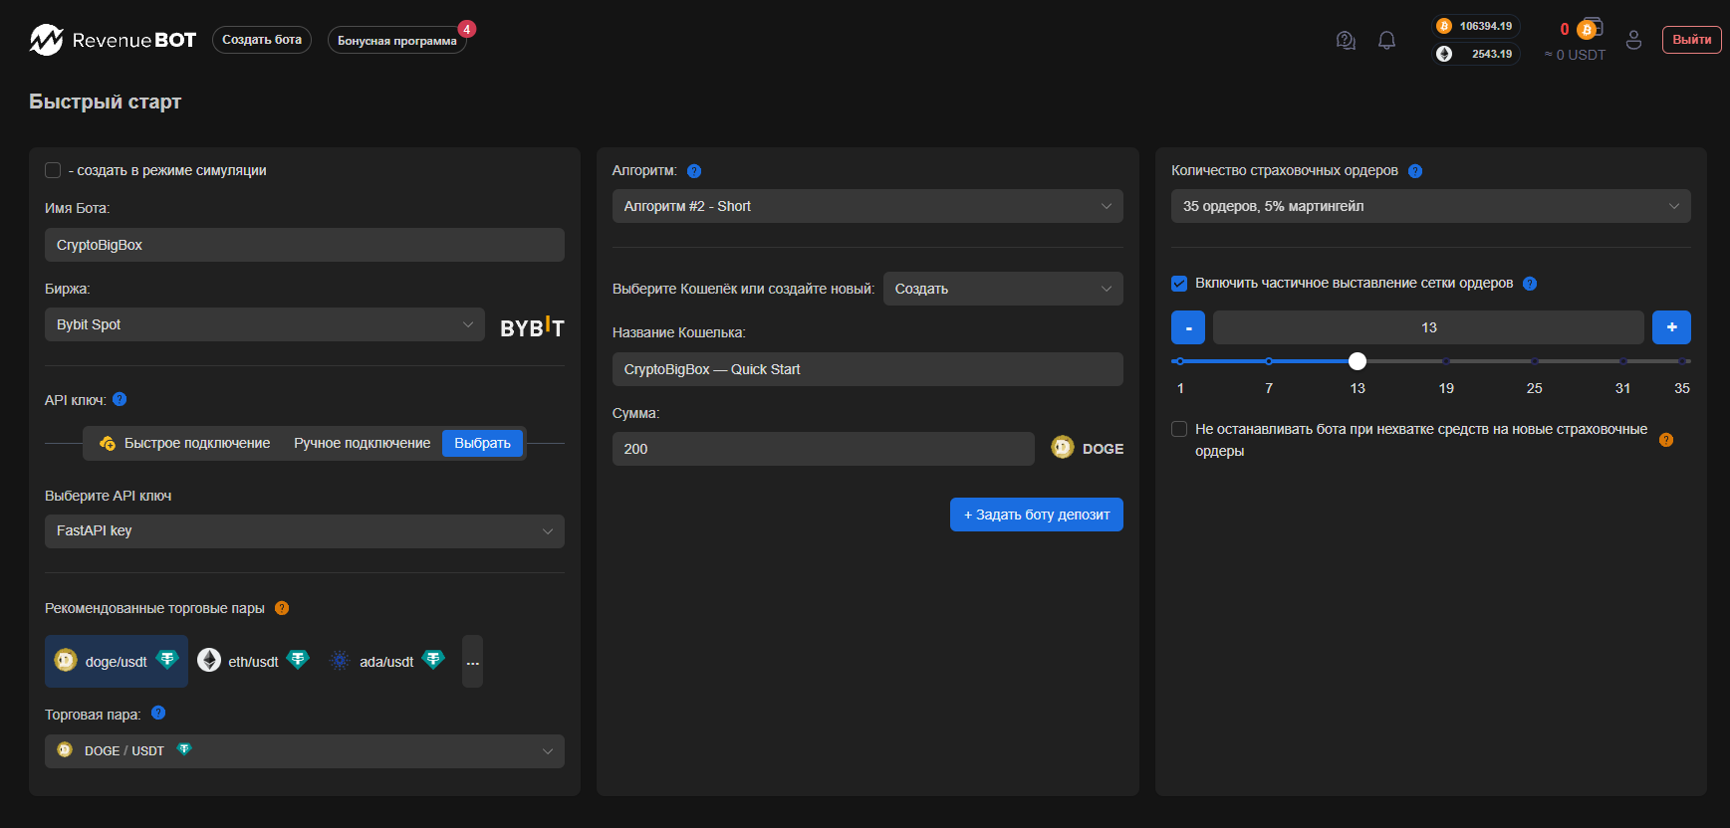Click the Создать бота button
1730x828 pixels.
pos(262,40)
